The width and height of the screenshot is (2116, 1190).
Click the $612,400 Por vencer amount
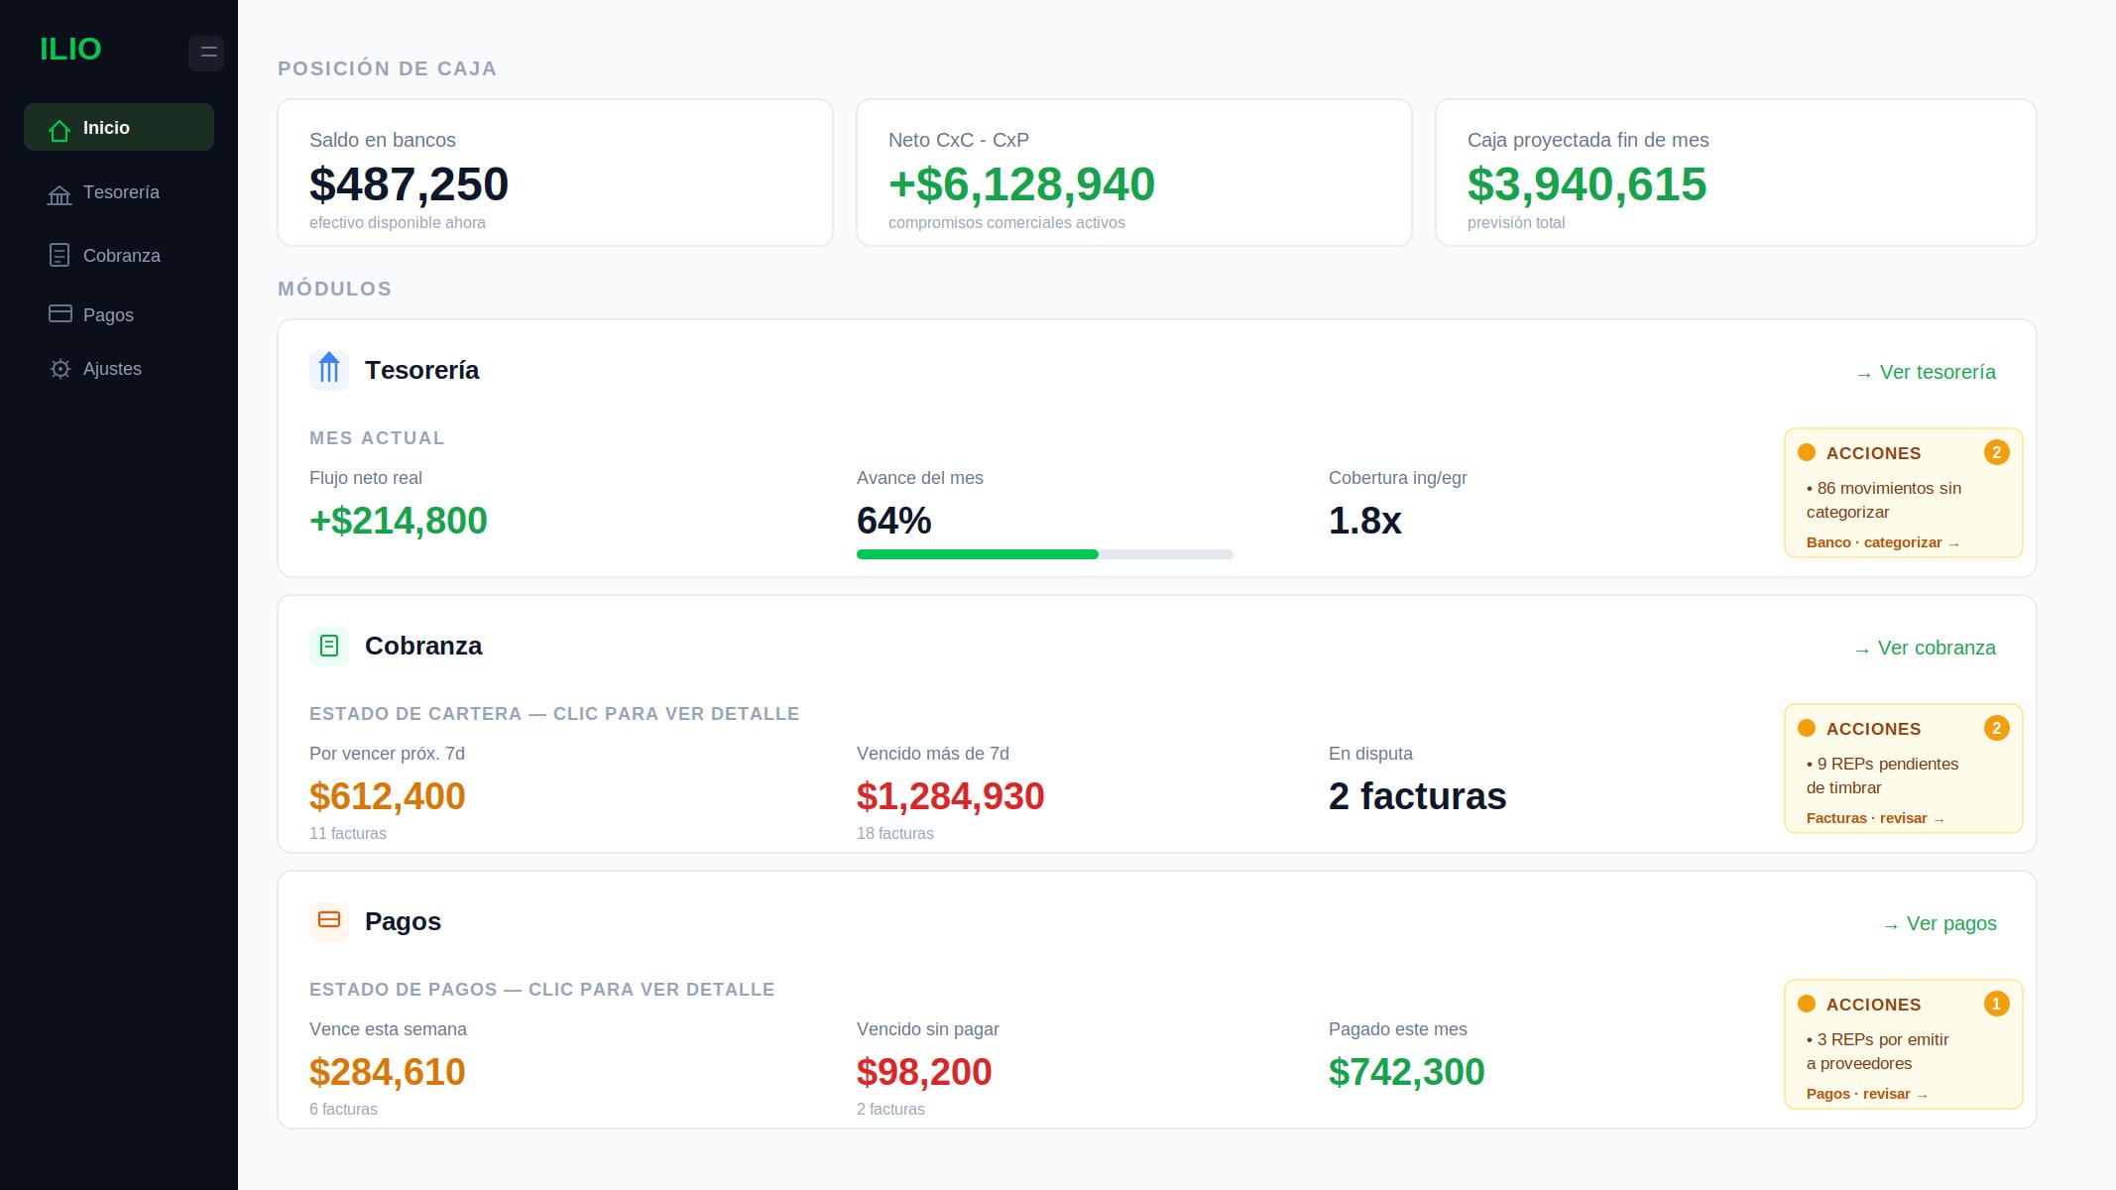[x=388, y=796]
